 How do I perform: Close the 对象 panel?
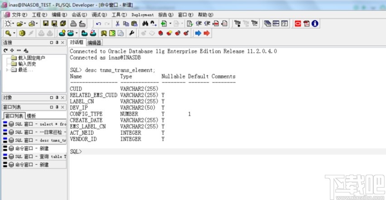pos(63,98)
